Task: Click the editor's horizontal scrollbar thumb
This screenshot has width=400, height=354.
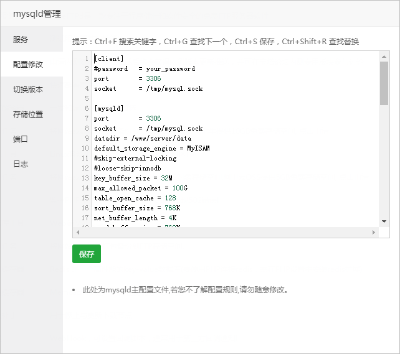Action: [x=224, y=232]
